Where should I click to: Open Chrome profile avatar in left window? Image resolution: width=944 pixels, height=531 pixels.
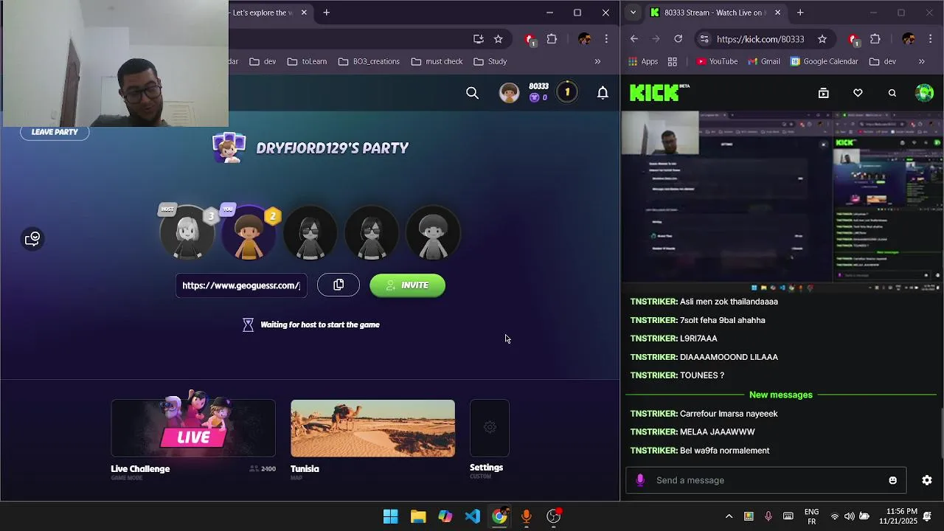tap(584, 39)
